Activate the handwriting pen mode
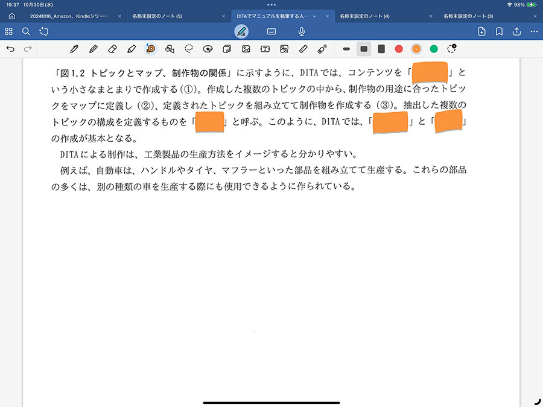The image size is (543, 407). (241, 31)
